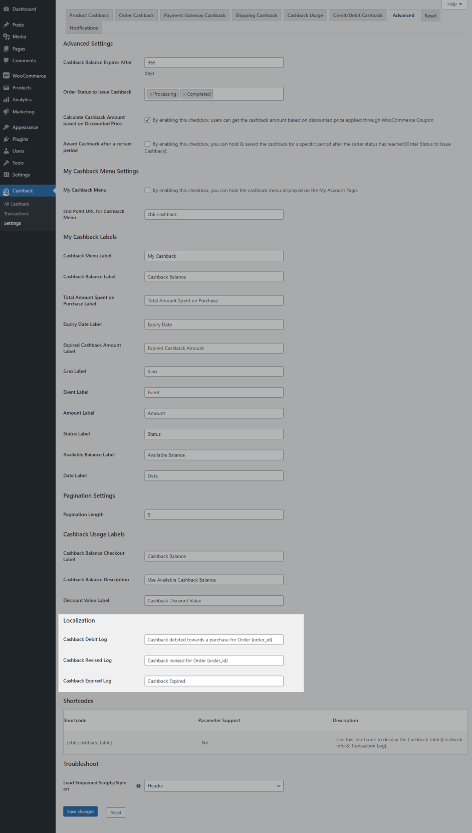472x833 pixels.
Task: Open the All Cashback submenu link
Action: pyautogui.click(x=17, y=204)
